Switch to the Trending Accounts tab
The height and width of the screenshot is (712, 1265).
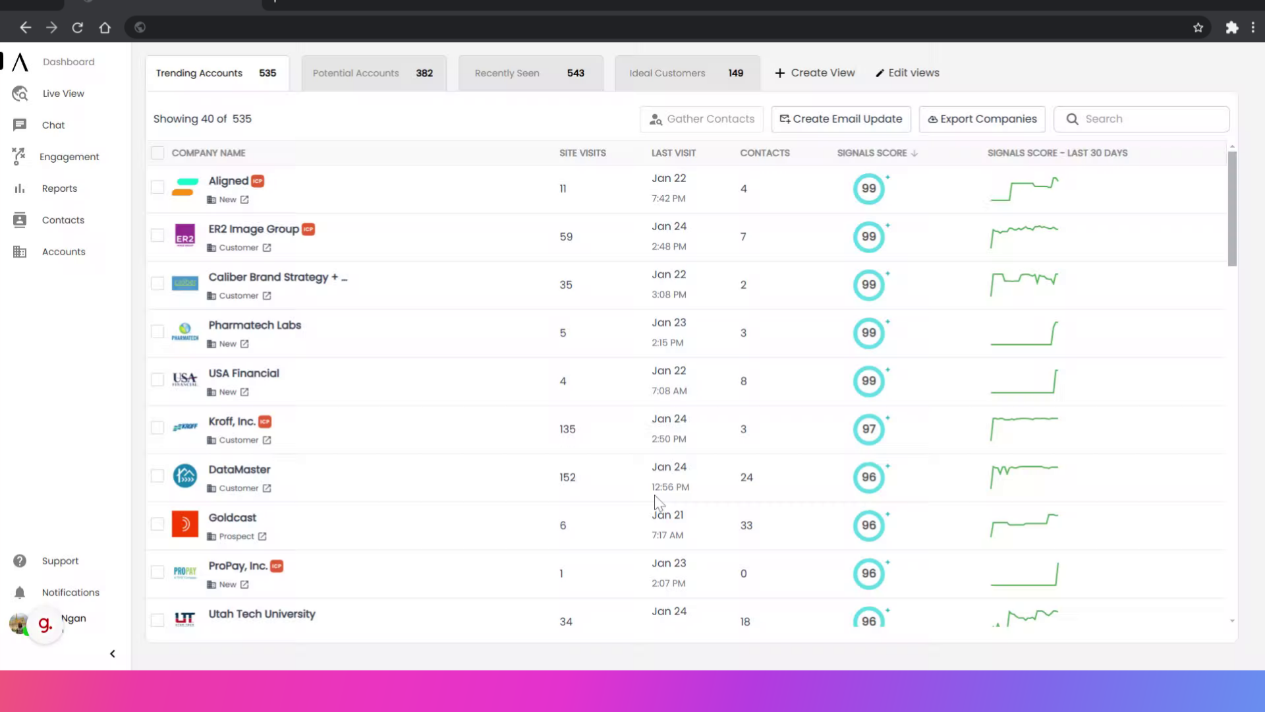(x=217, y=73)
